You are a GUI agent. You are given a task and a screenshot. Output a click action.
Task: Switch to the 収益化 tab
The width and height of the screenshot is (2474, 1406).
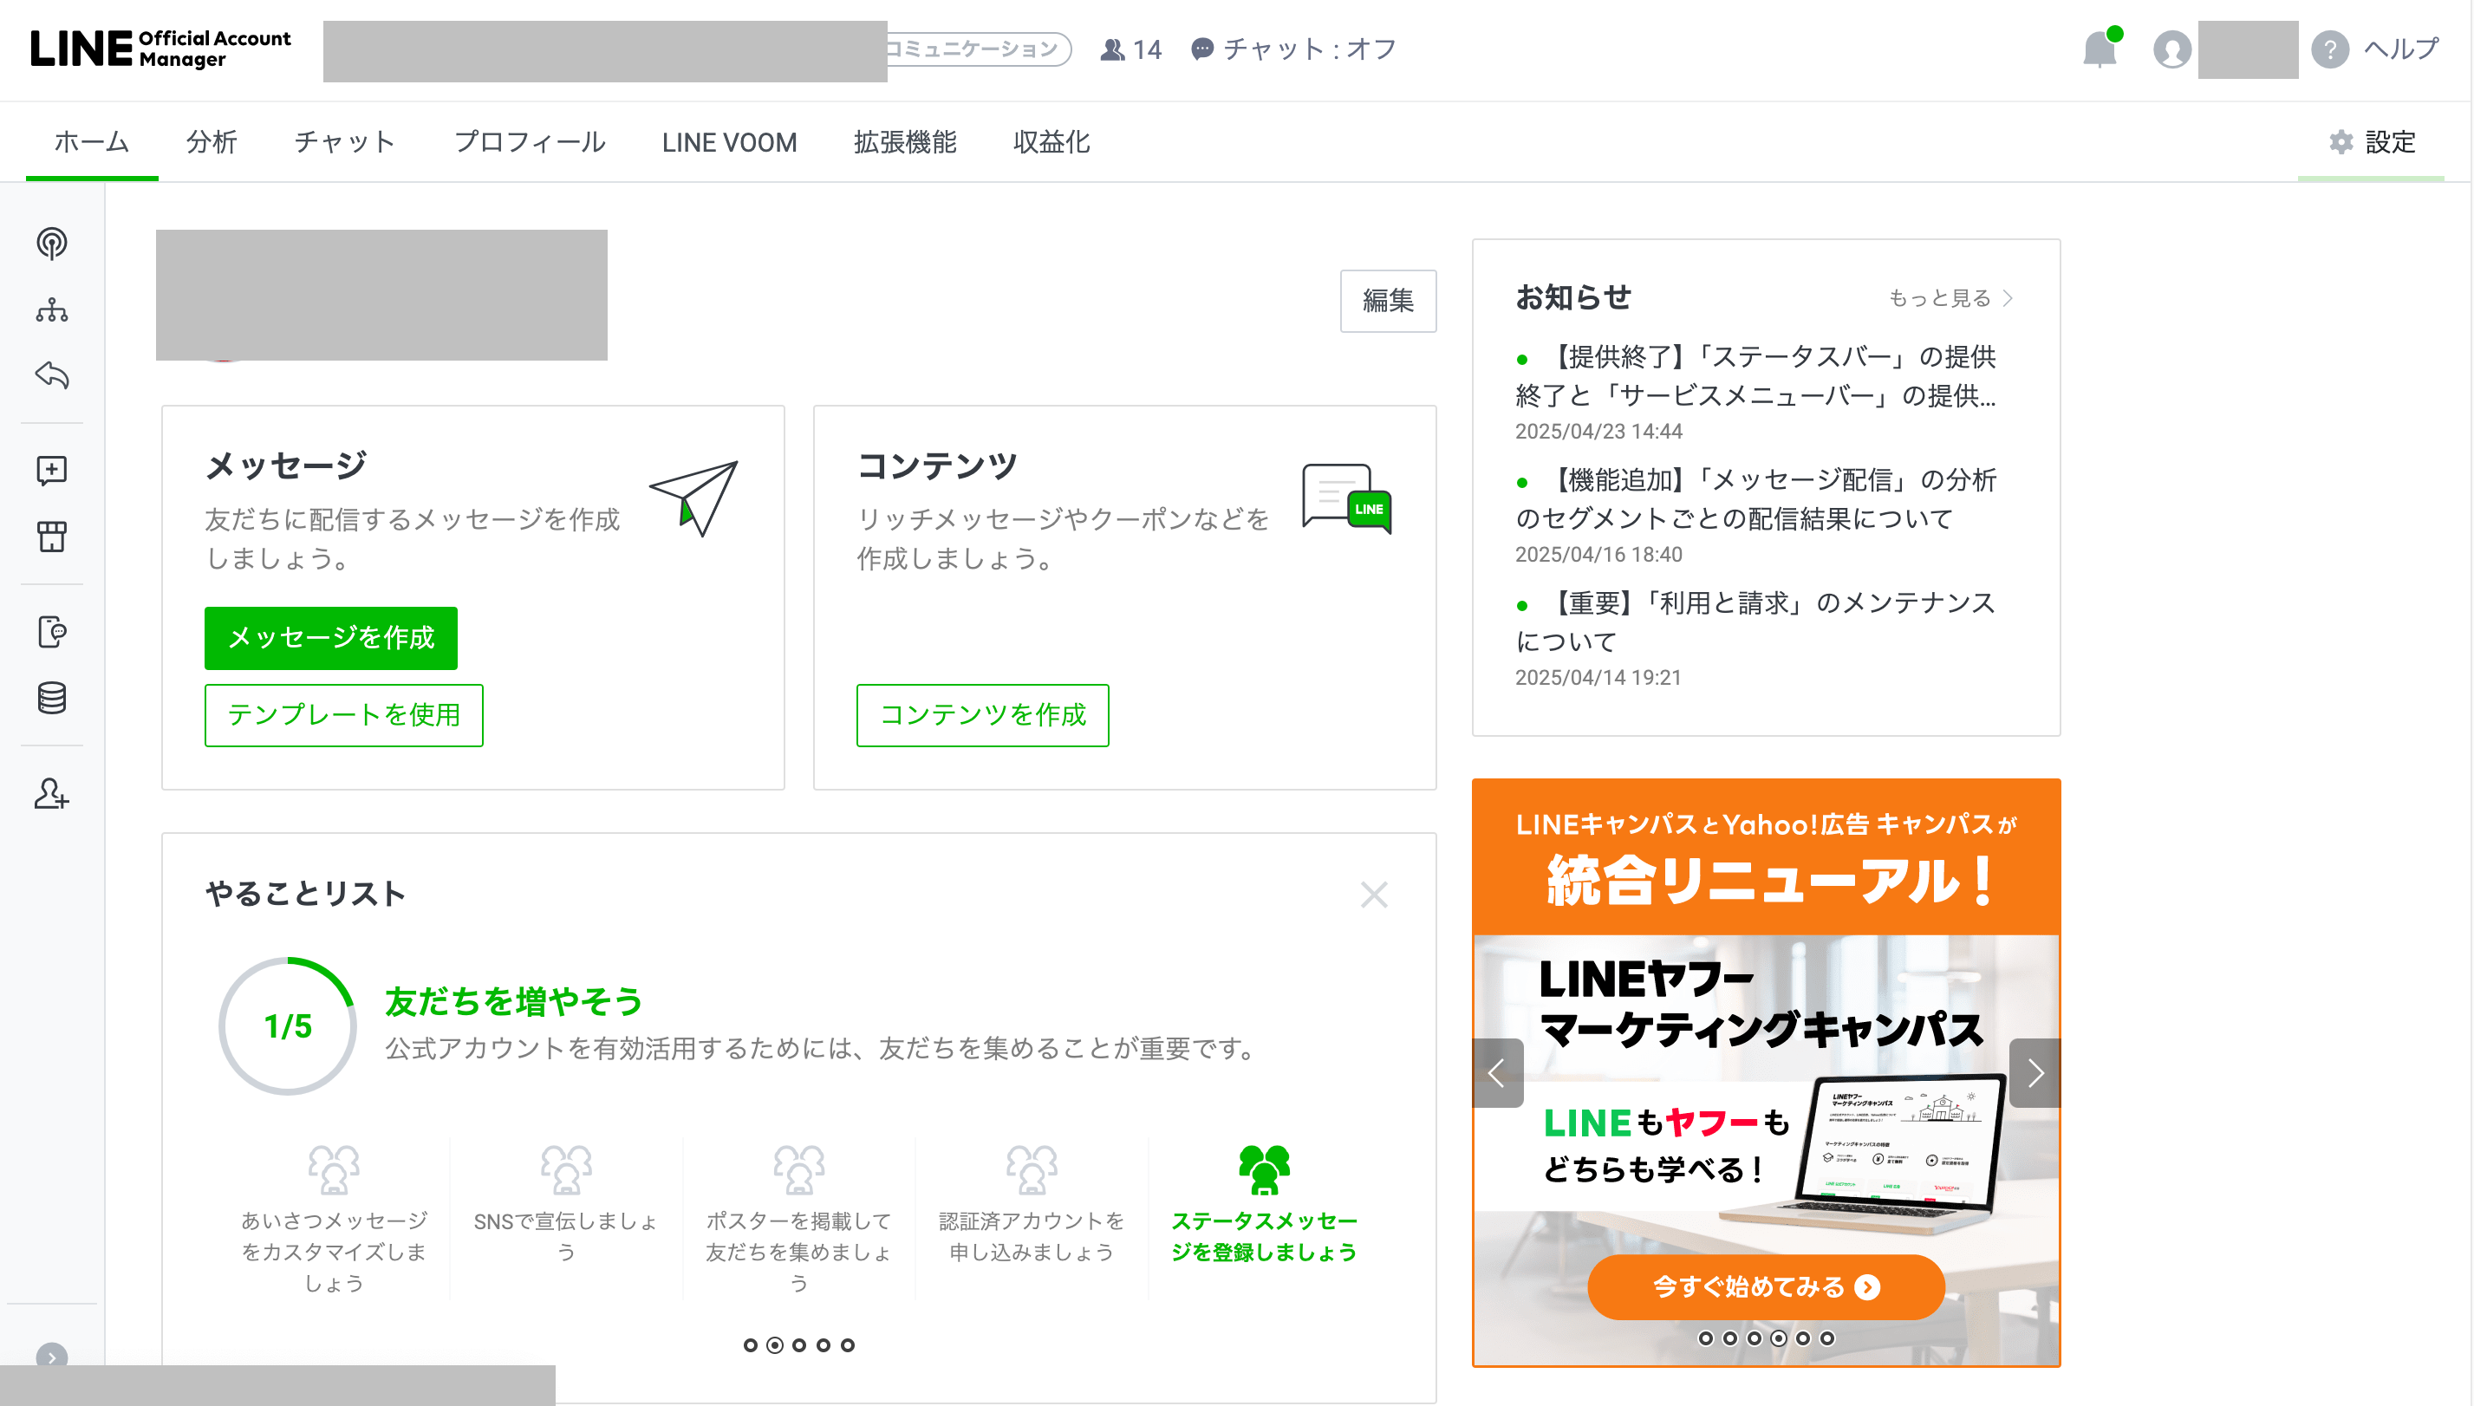tap(1051, 142)
